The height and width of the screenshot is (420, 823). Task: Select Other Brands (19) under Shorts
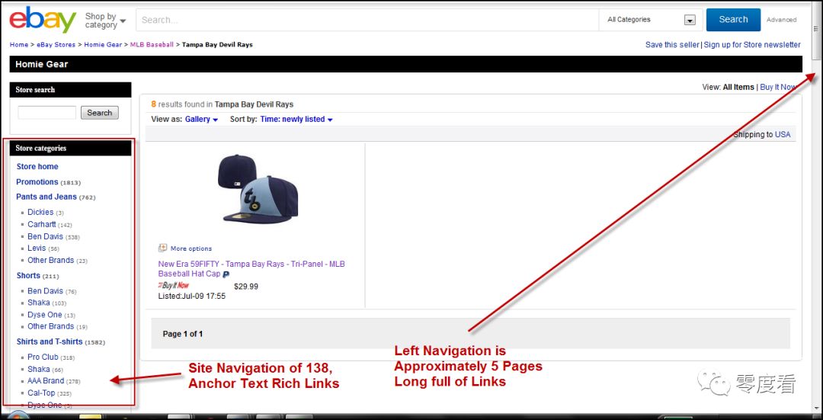pos(50,326)
